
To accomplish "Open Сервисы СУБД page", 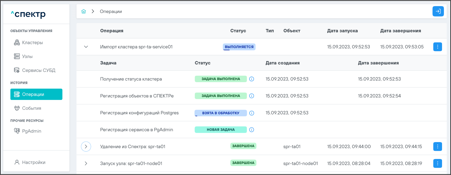I will click(x=39, y=70).
